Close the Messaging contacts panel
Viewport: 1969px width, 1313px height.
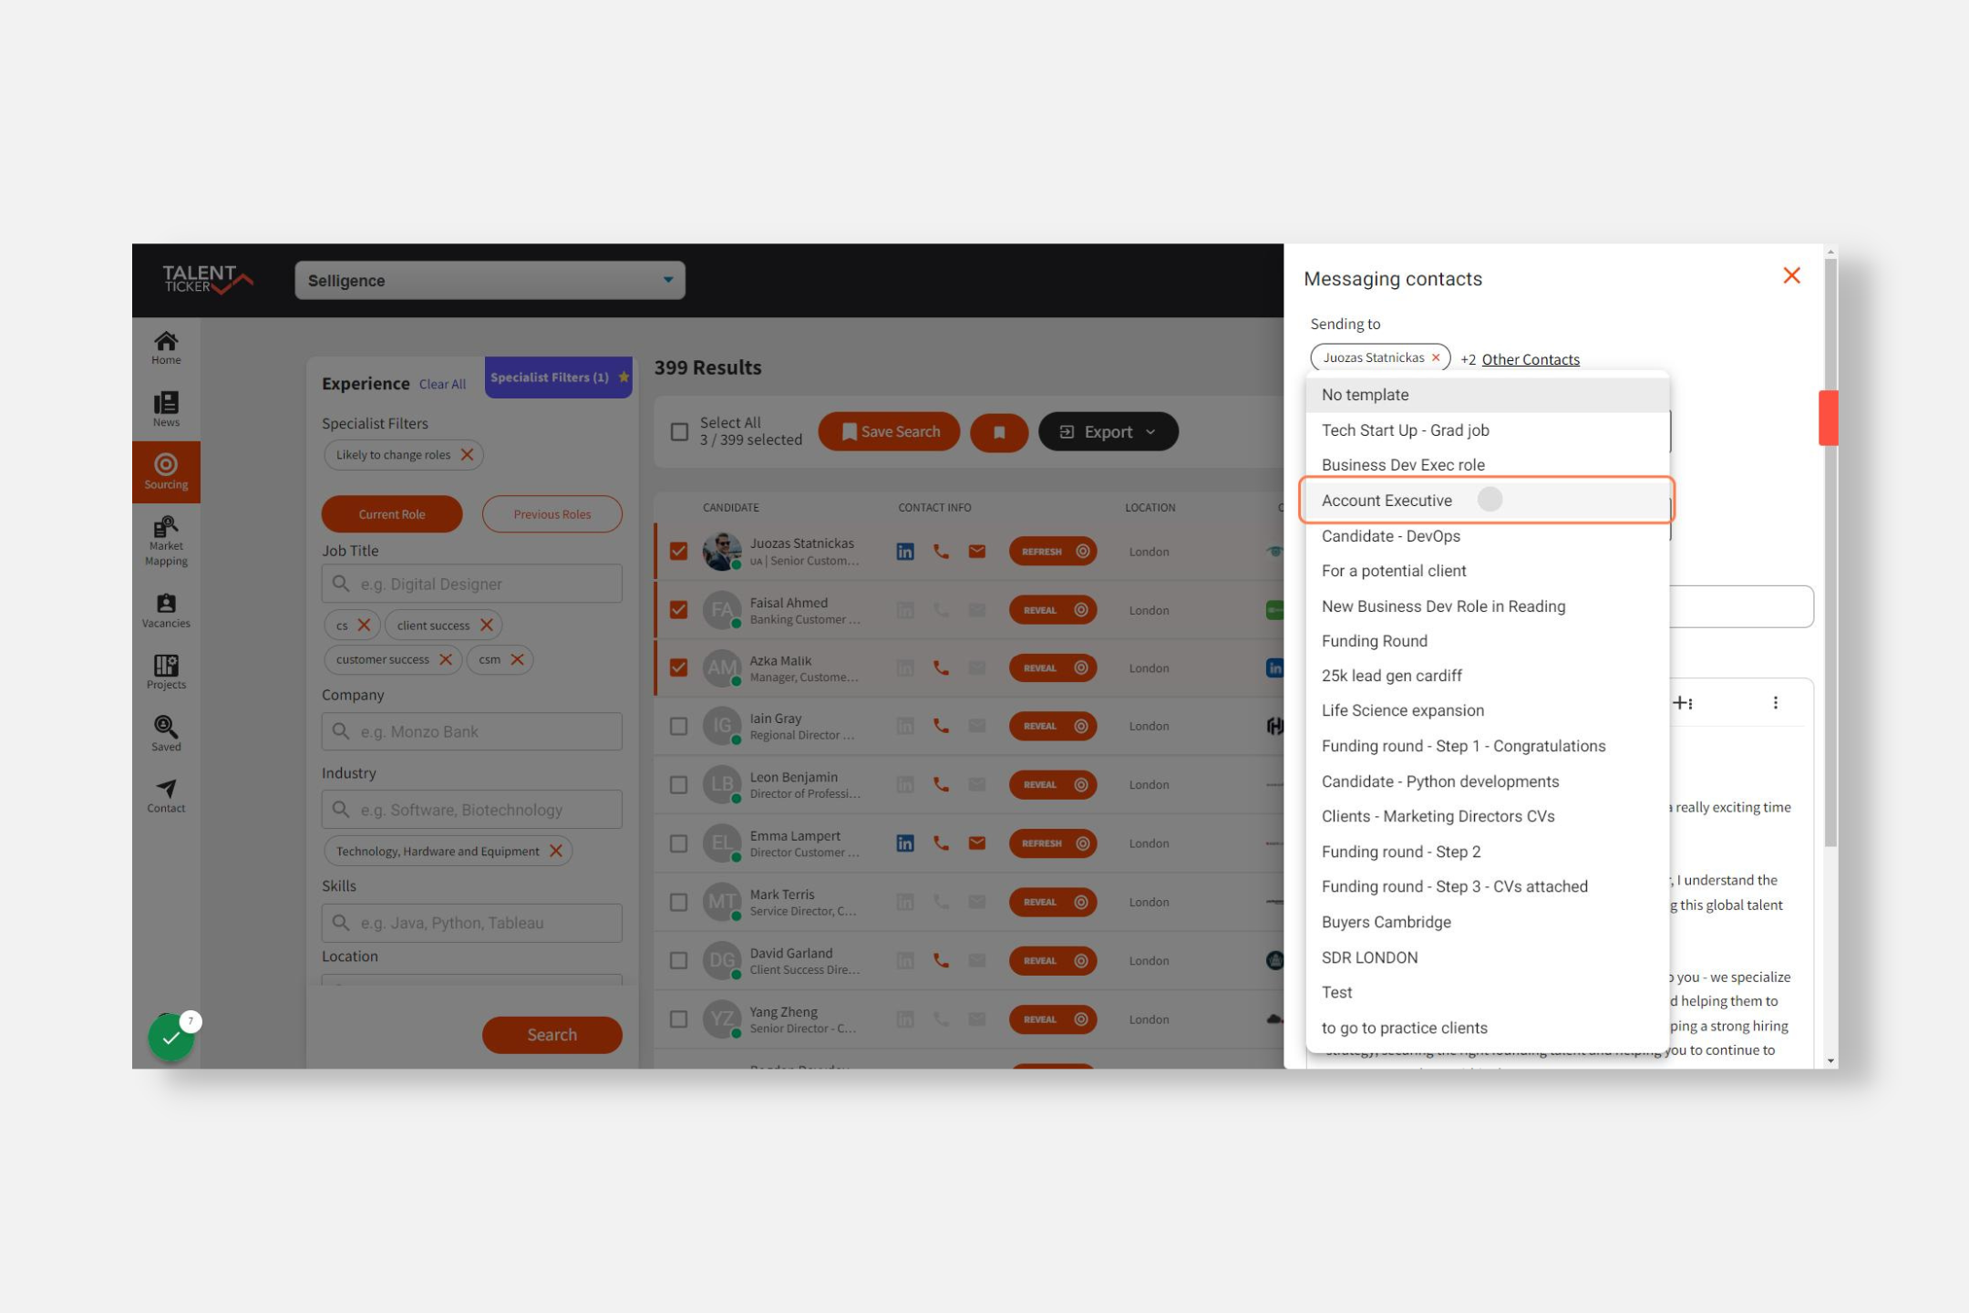click(x=1791, y=276)
